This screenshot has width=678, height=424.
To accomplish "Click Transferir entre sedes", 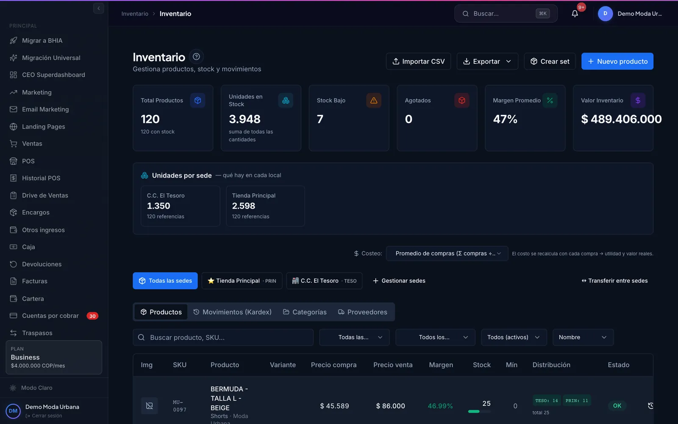I will pyautogui.click(x=614, y=281).
